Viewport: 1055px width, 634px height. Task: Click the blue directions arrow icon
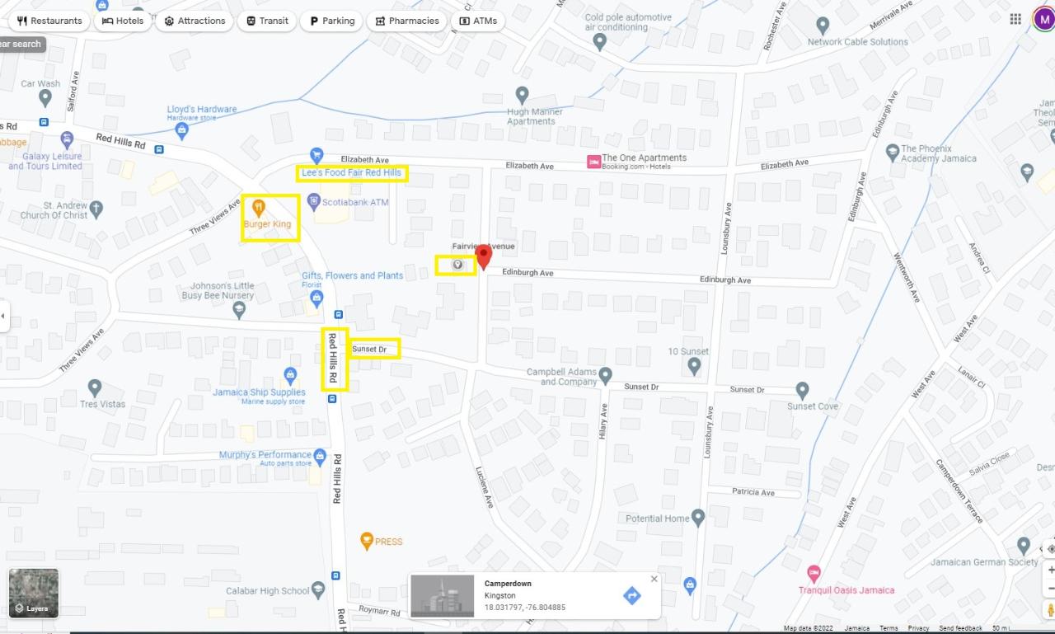click(x=631, y=595)
